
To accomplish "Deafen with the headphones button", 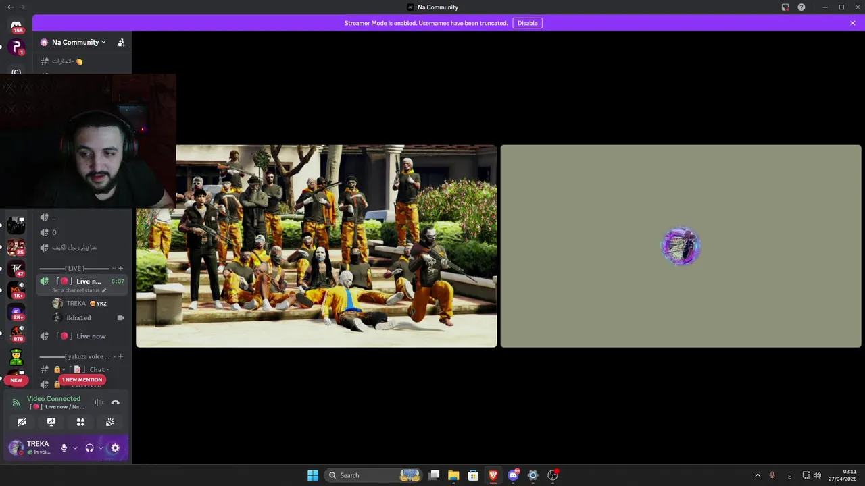I will point(89,448).
